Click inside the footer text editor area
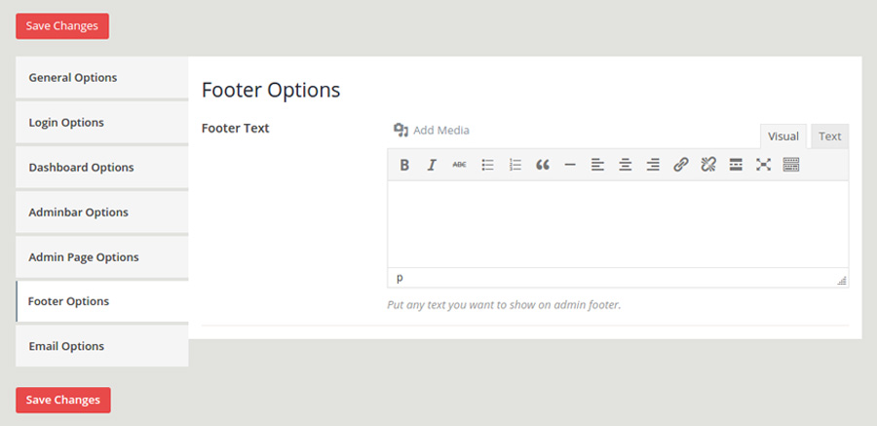877x426 pixels. coord(617,223)
